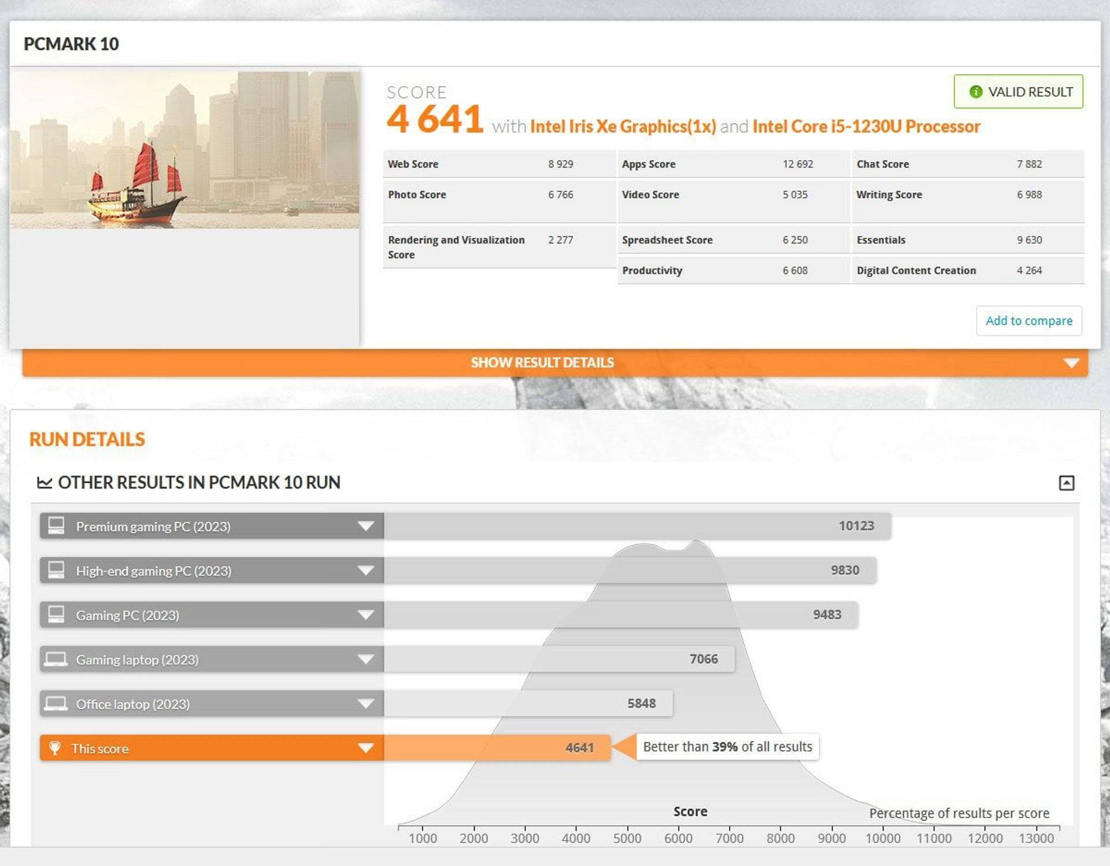The image size is (1110, 866).
Task: Click desktop icon for Premium gaming PC
Action: 56,525
